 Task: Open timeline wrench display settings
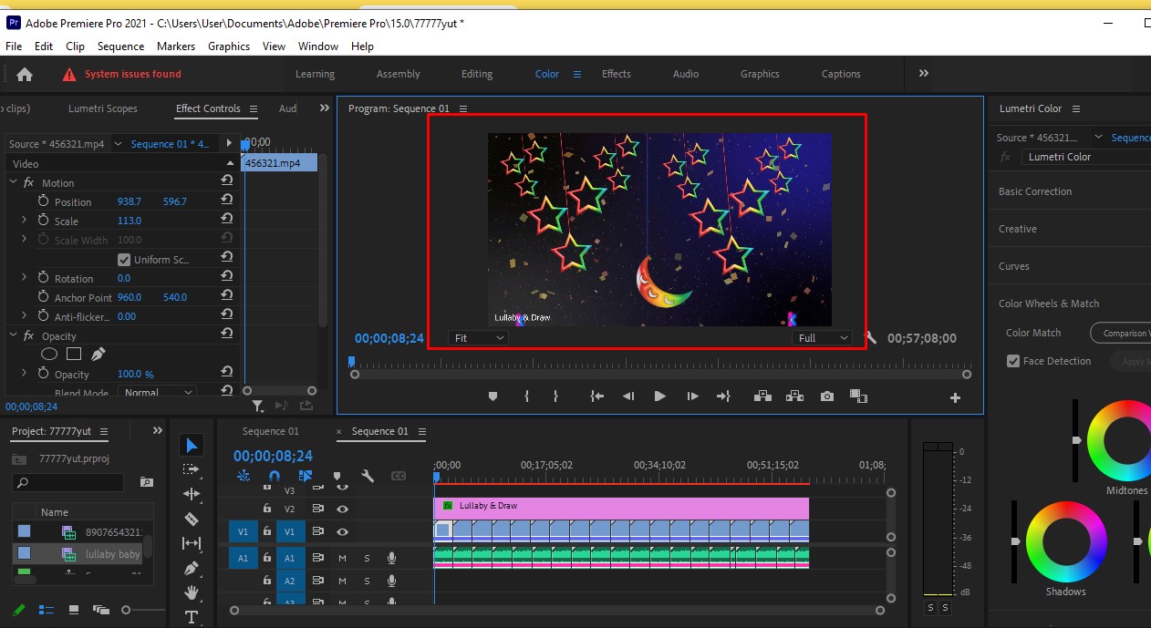click(x=368, y=476)
